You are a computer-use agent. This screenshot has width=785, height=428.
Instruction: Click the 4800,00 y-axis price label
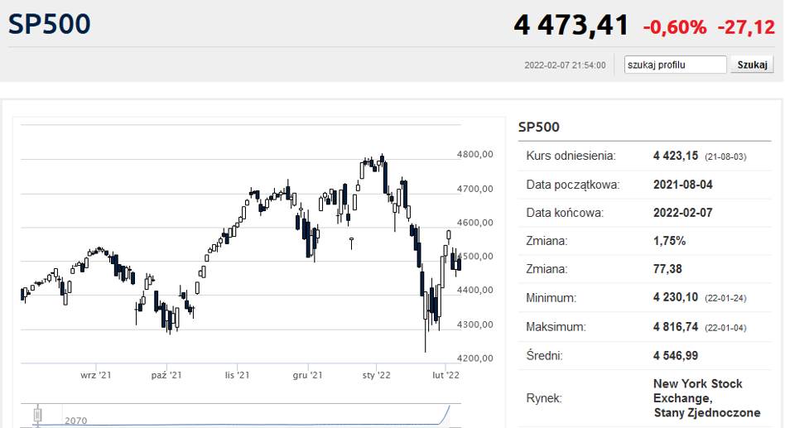(x=475, y=154)
